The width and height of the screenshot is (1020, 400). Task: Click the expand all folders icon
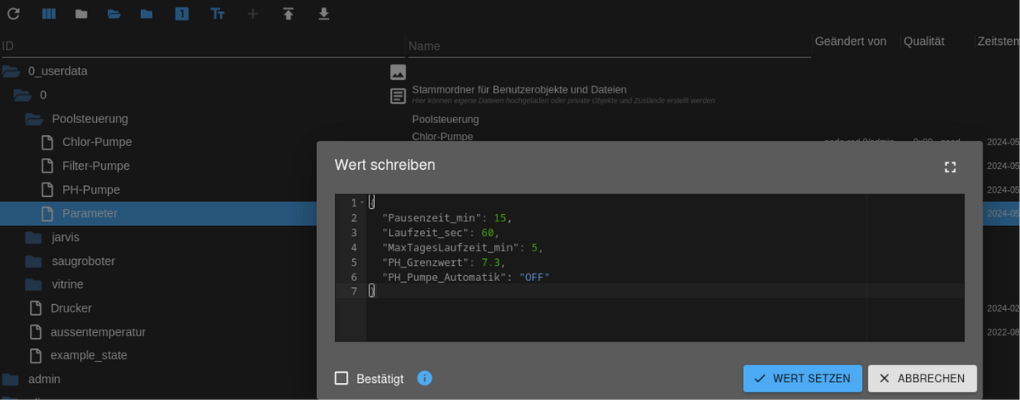(114, 14)
